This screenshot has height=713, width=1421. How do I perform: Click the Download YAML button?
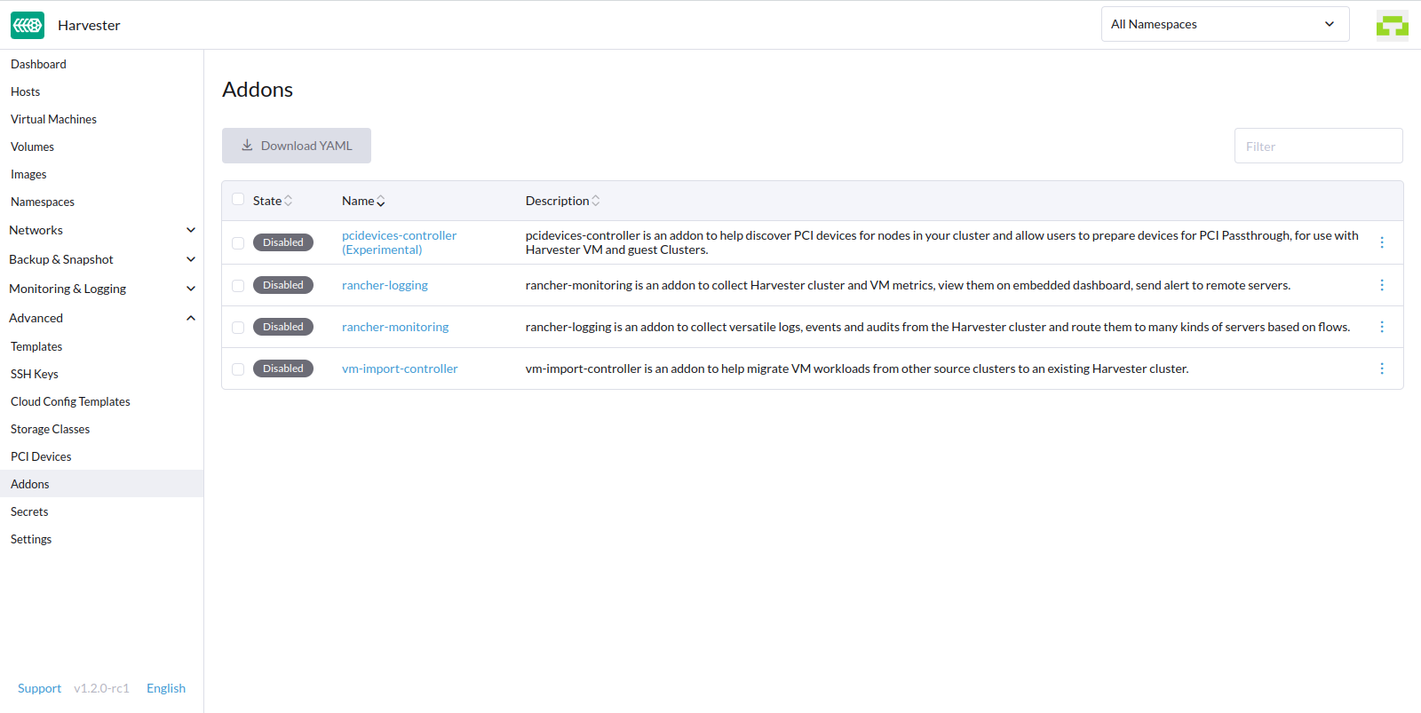[297, 146]
